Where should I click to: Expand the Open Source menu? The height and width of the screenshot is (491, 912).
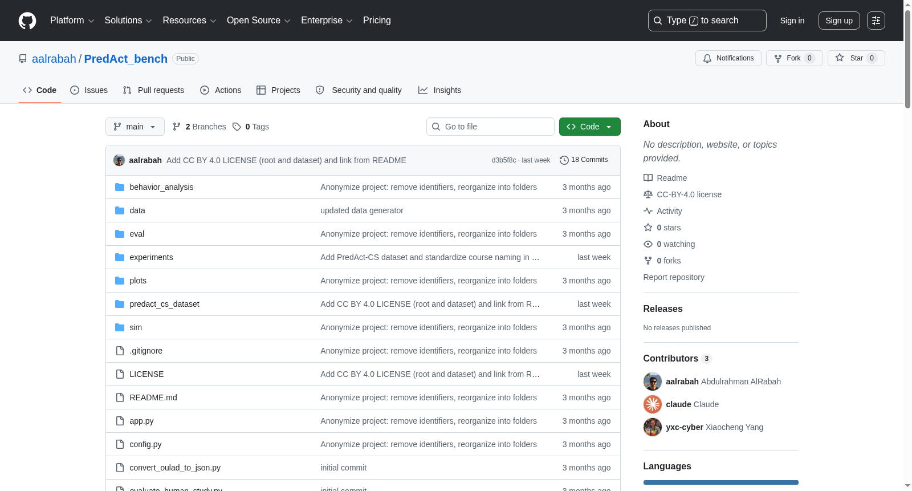tap(259, 21)
